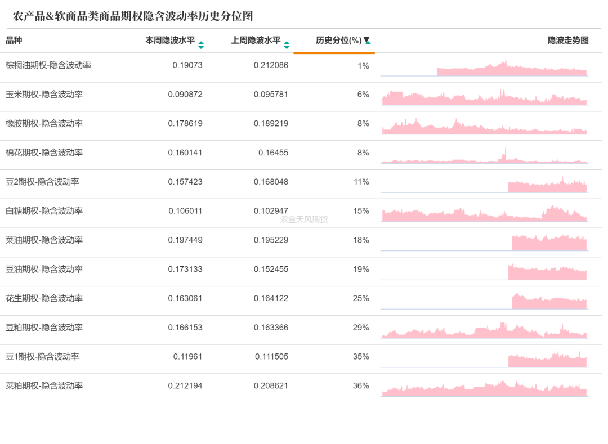Viewport: 608px width, 444px height.
Task: Click the value 0.208621 for 菜粕期权
Action: [x=271, y=385]
